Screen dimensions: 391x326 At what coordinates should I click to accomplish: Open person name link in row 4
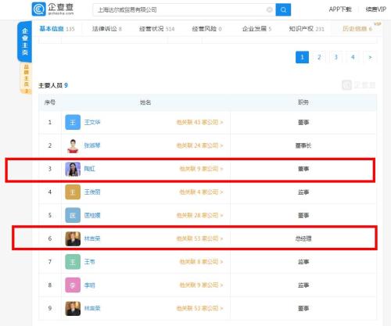coord(92,192)
